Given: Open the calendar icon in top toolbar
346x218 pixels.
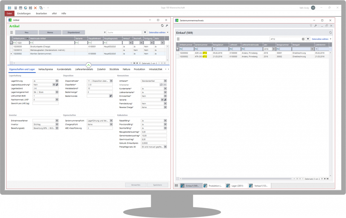Looking at the screenshot, I should [20, 8].
